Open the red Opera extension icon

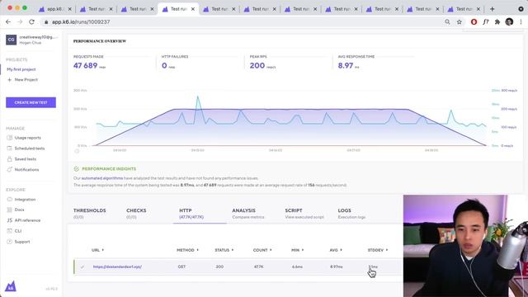474,22
